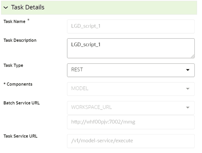202x153 pixels.
Task: Open the Task Type REST dropdown
Action: click(131, 70)
